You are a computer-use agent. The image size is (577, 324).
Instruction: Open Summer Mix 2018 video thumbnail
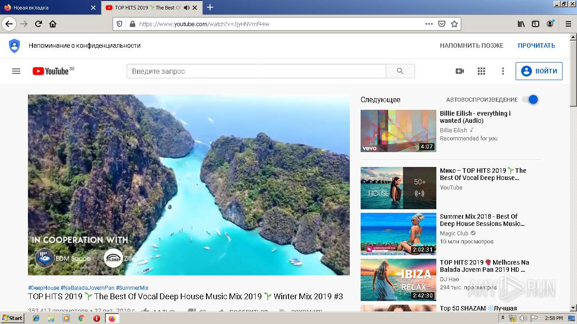pyautogui.click(x=398, y=234)
